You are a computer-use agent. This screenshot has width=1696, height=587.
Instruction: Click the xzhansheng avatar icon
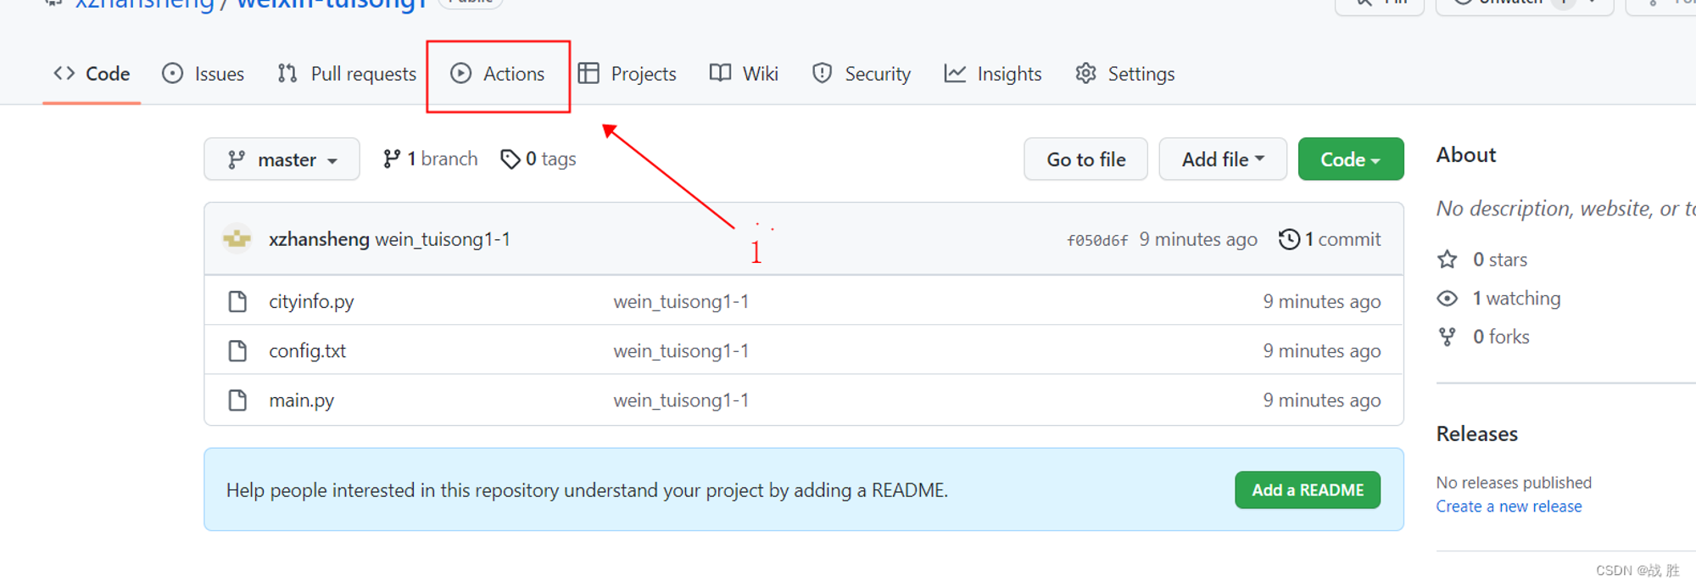click(x=237, y=239)
